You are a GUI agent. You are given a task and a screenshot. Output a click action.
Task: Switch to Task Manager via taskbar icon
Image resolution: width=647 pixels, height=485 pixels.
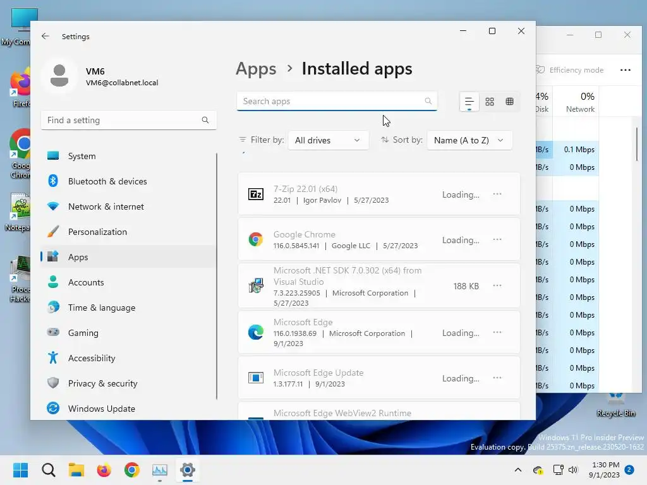[x=160, y=470]
